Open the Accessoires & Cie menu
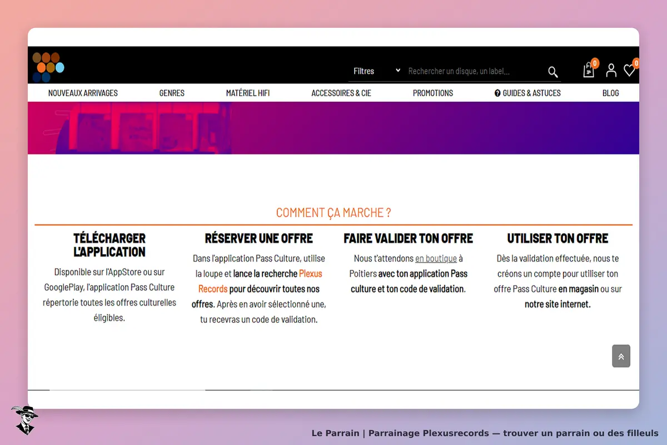This screenshot has width=667, height=445. (x=341, y=93)
